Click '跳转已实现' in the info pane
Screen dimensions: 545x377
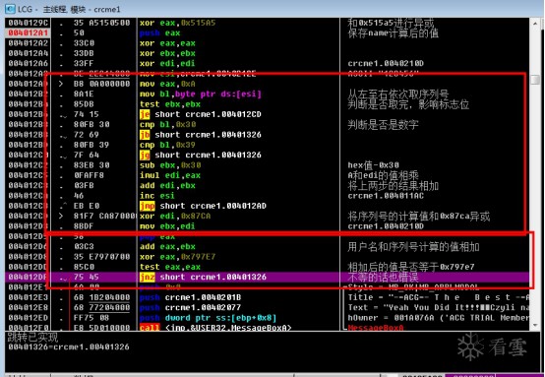(32, 337)
